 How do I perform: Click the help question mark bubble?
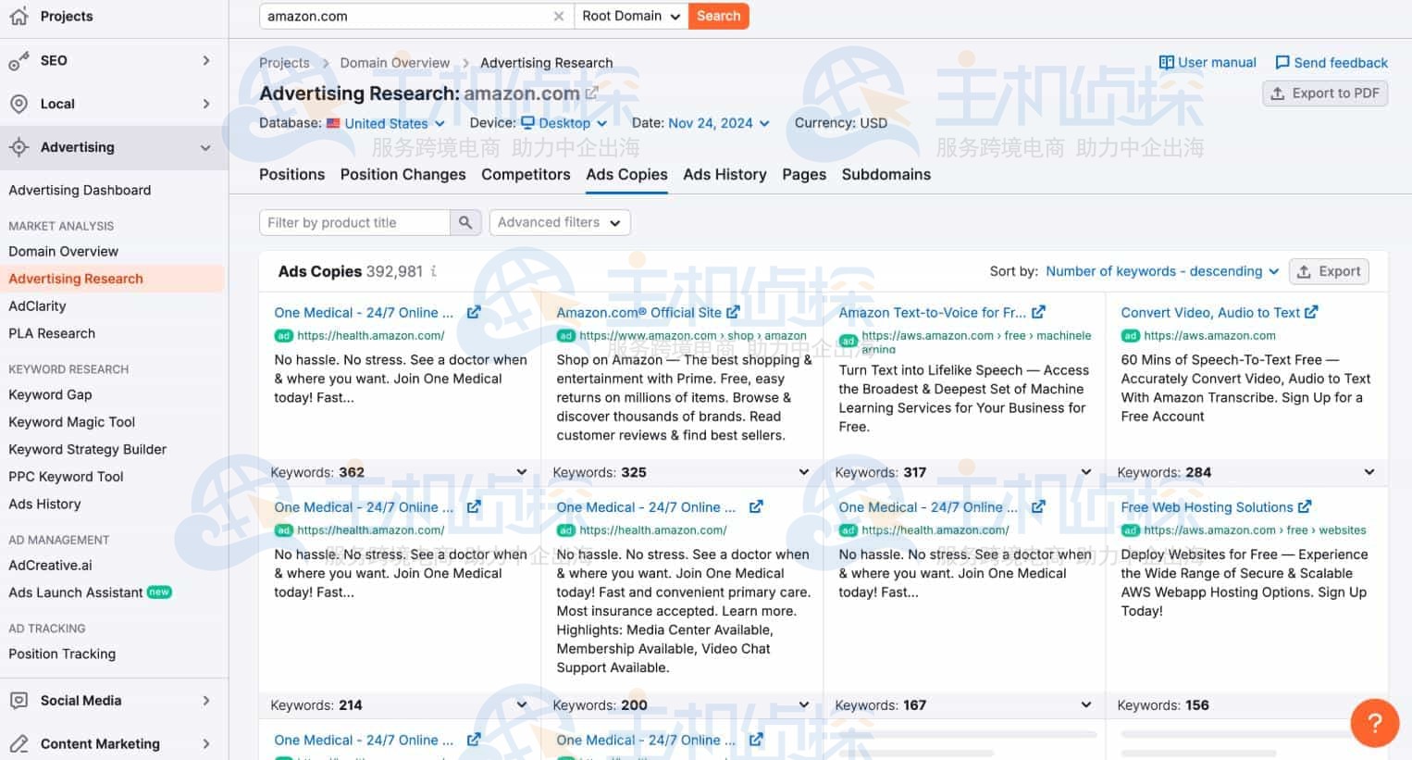pyautogui.click(x=1374, y=723)
